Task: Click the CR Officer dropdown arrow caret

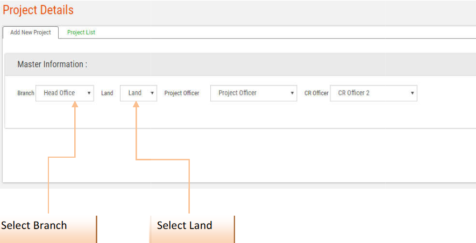Action: pyautogui.click(x=412, y=93)
